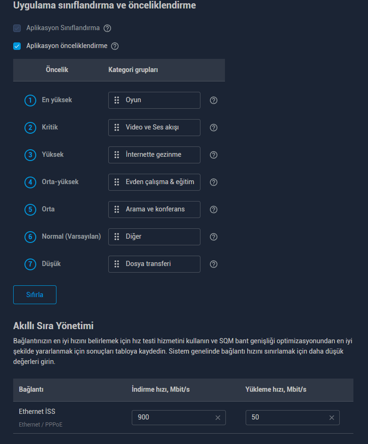Grab the drag handle of Dosya transferi
Image resolution: width=368 pixels, height=444 pixels.
[117, 264]
